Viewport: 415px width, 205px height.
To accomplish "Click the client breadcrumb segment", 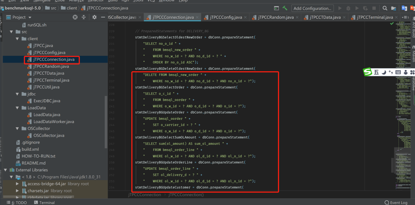I will [x=69, y=8].
